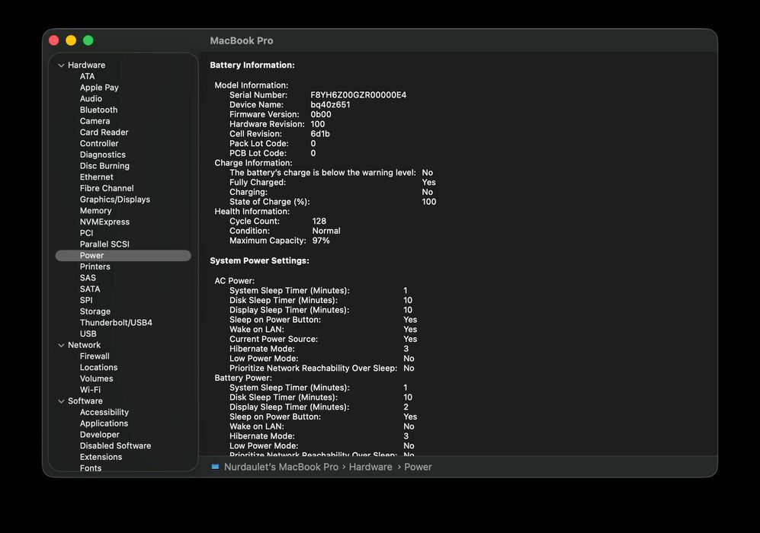760x533 pixels.
Task: Open Disabled Software entry
Action: (x=115, y=445)
